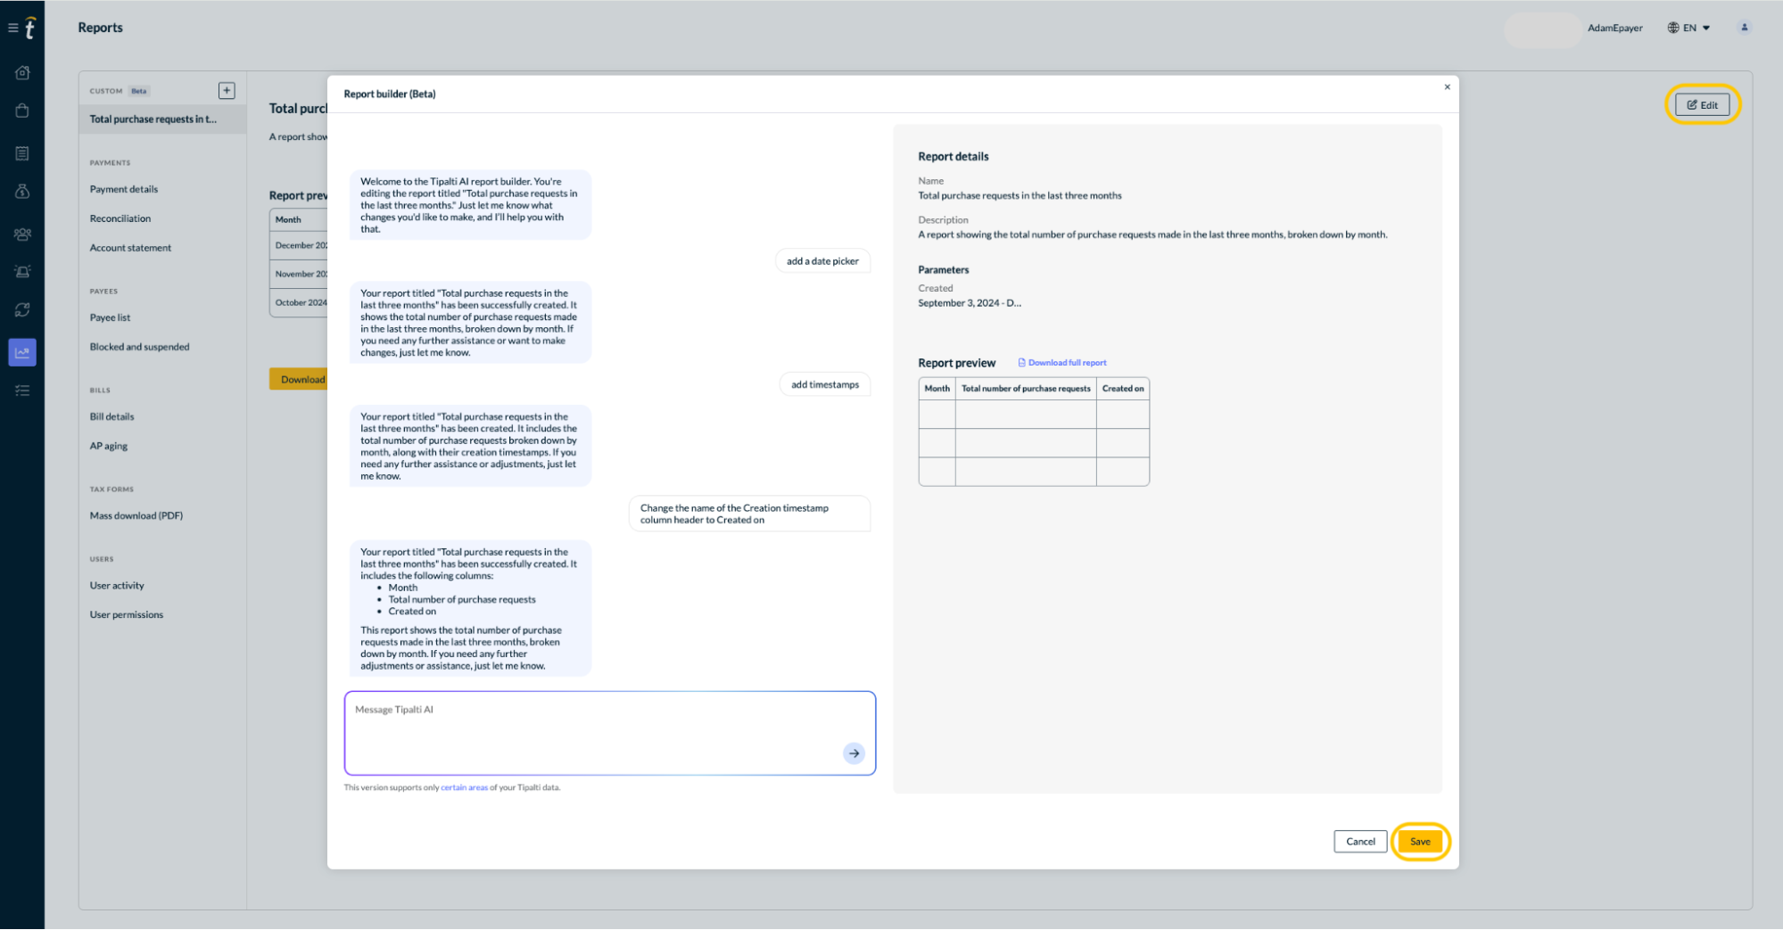1783x930 pixels.
Task: Click the 'Month' preview column header
Action: click(937, 389)
